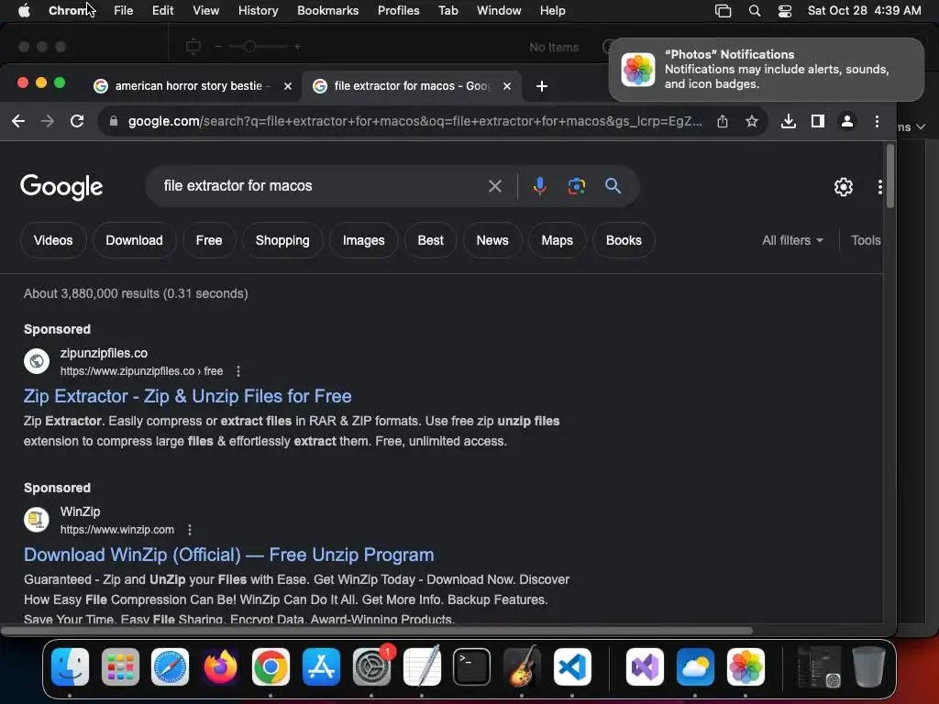Search by image with Google Lens

click(576, 186)
